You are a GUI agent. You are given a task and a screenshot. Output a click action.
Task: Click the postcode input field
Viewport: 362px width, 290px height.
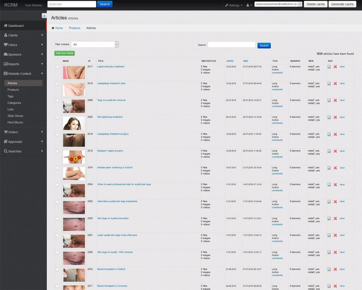click(71, 4)
